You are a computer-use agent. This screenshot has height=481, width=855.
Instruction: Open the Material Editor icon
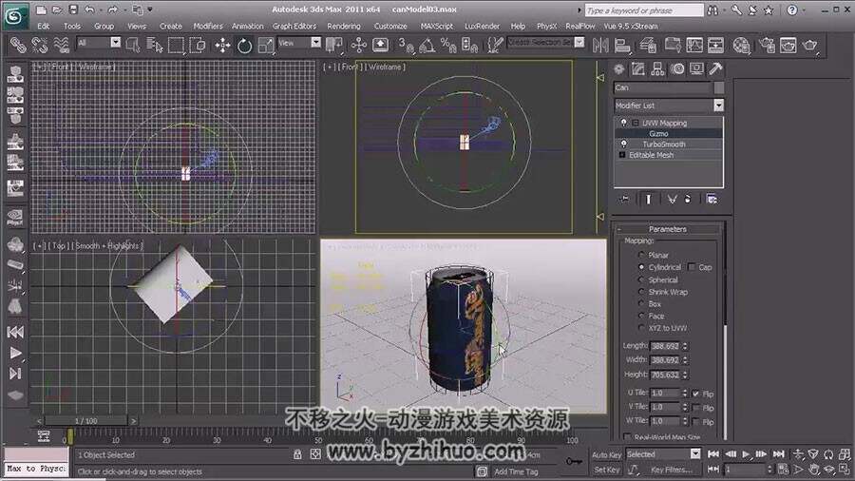pos(742,46)
